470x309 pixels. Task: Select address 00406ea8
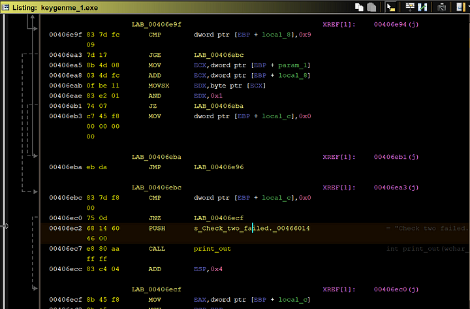pos(65,76)
